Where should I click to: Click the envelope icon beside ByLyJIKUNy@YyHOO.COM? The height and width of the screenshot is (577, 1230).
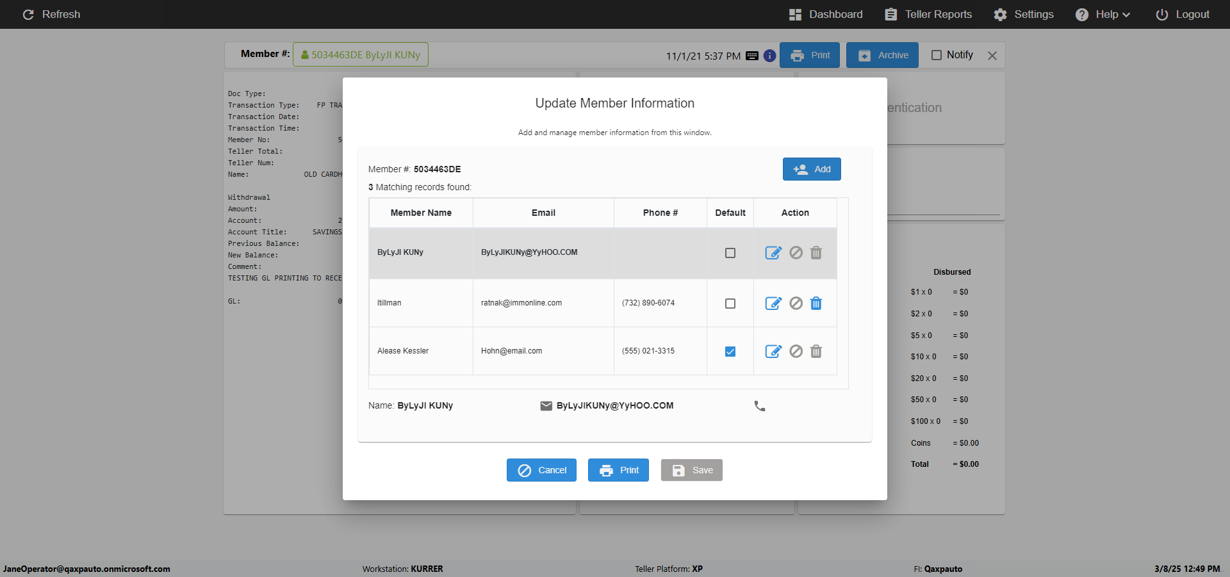546,406
